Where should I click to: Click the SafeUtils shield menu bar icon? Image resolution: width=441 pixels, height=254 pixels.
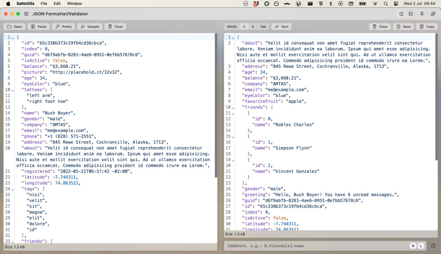tap(245, 4)
